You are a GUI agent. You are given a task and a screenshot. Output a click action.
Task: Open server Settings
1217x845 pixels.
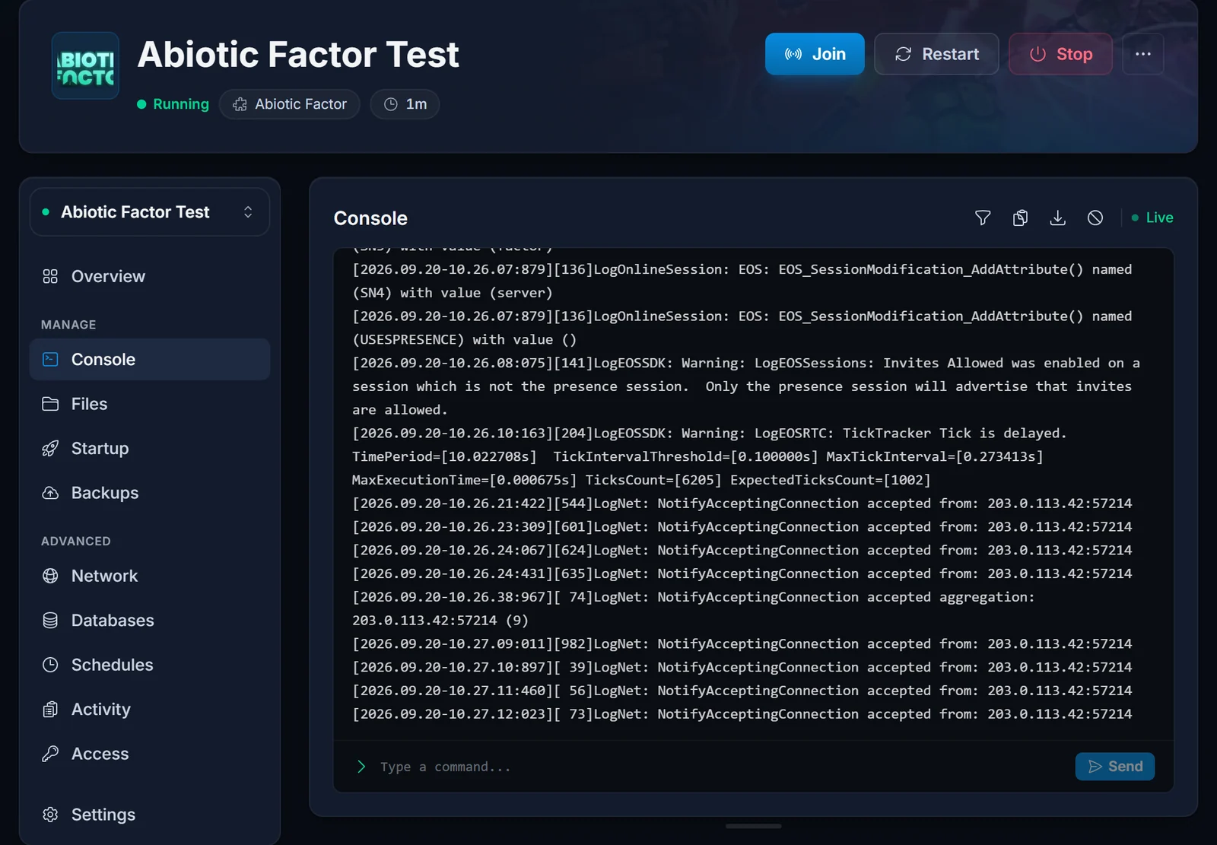[x=150, y=815]
